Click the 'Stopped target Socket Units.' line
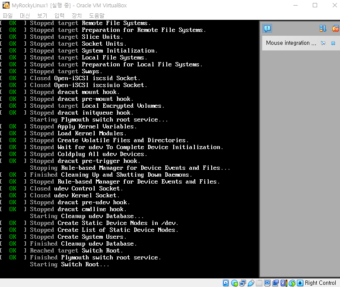Screen dimensions: 340x287 click(78, 44)
